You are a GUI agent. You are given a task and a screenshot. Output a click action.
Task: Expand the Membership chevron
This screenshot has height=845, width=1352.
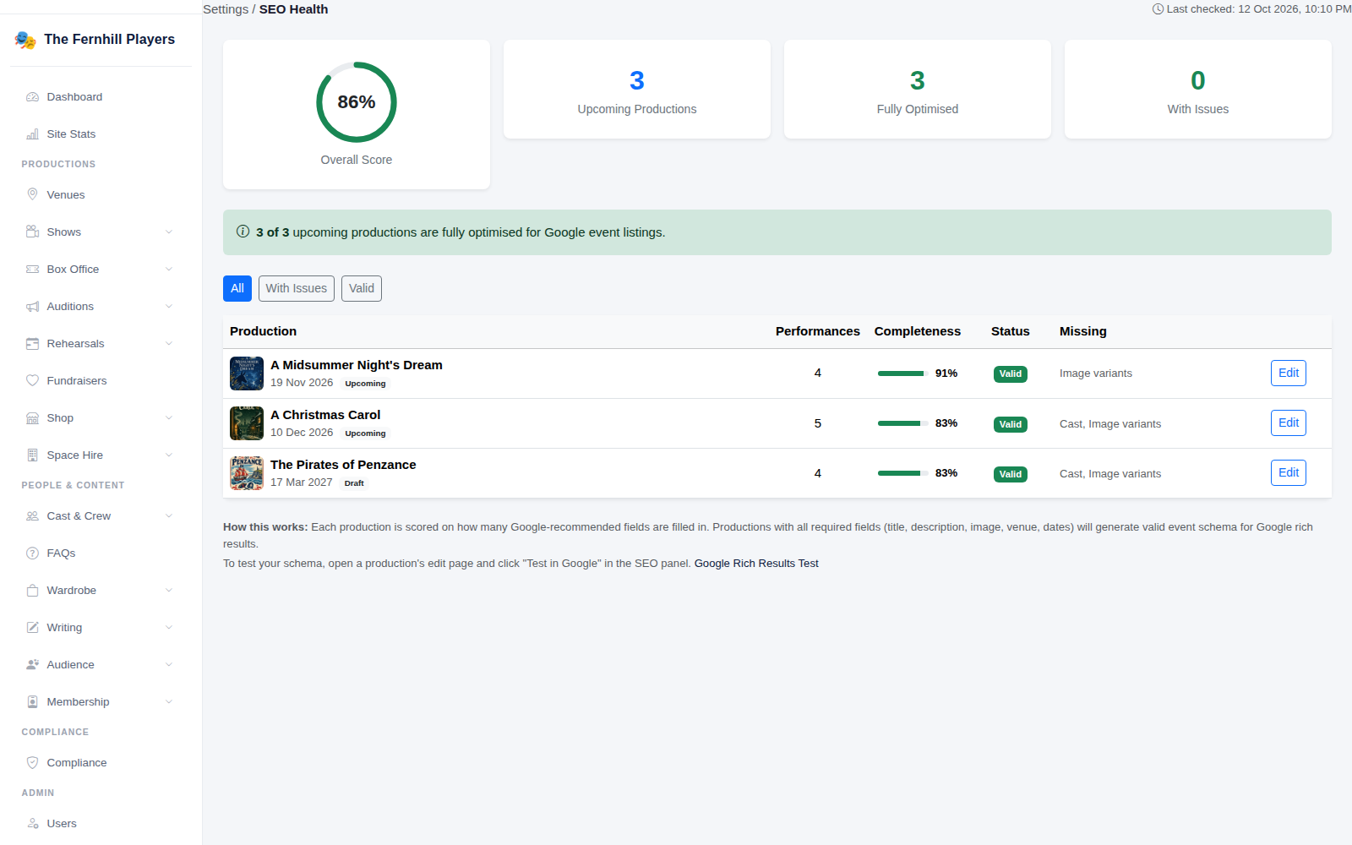tap(169, 702)
